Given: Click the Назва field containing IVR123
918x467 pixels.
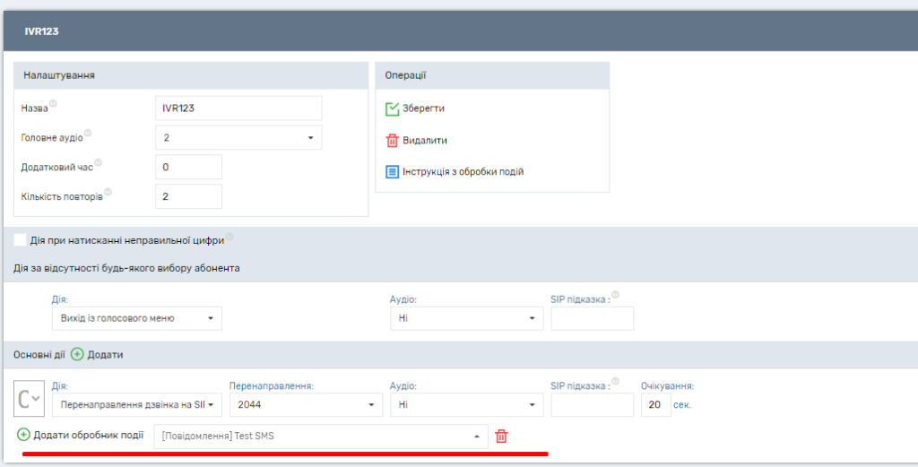Looking at the screenshot, I should 238,108.
